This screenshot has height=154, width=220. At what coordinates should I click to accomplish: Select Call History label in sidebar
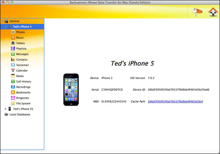tap(23, 82)
